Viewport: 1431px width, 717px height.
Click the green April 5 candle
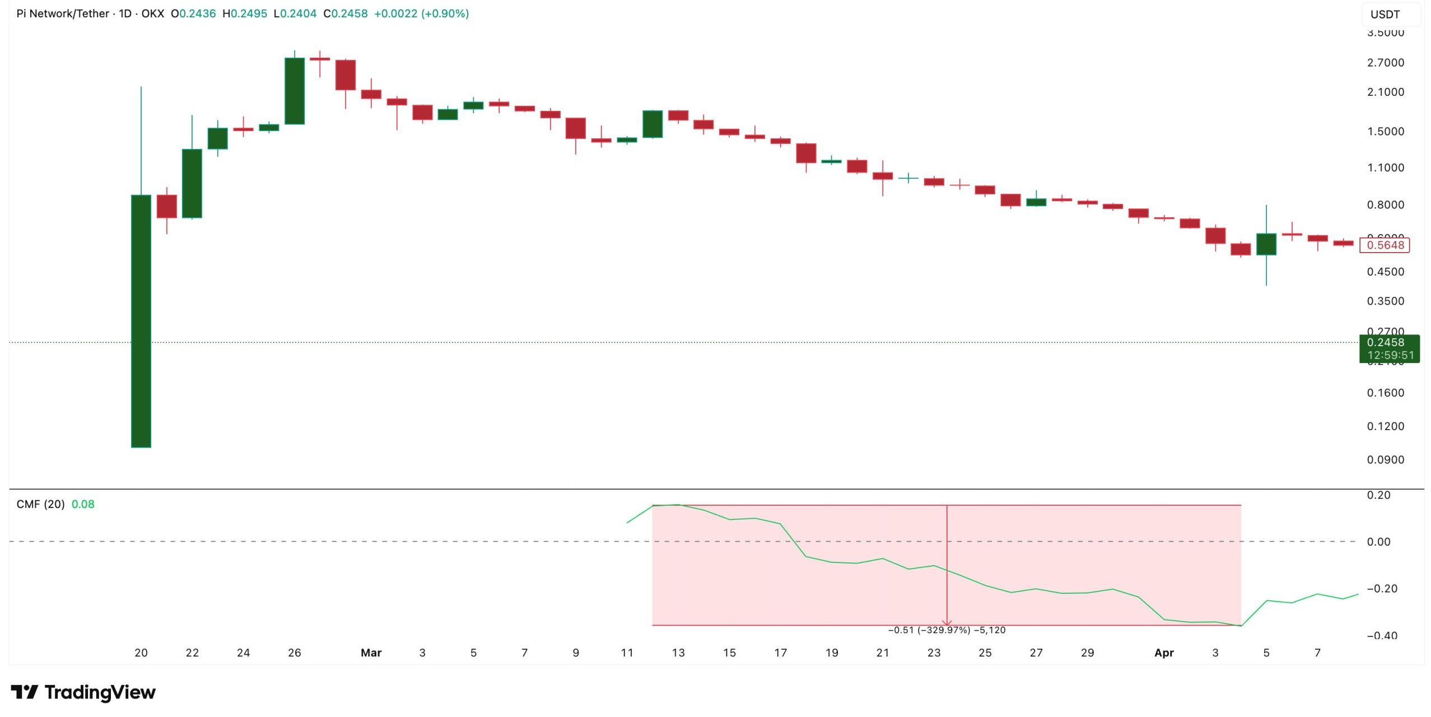coord(1266,244)
